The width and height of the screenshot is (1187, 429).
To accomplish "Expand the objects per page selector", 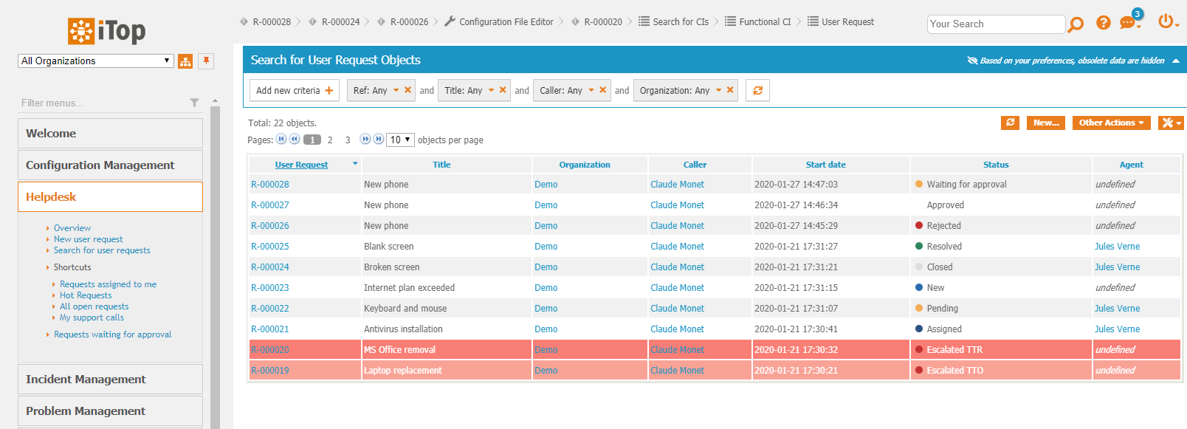I will tap(400, 140).
